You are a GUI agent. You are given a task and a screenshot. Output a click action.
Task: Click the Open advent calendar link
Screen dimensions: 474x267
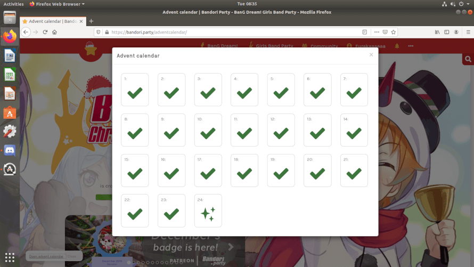[47, 256]
